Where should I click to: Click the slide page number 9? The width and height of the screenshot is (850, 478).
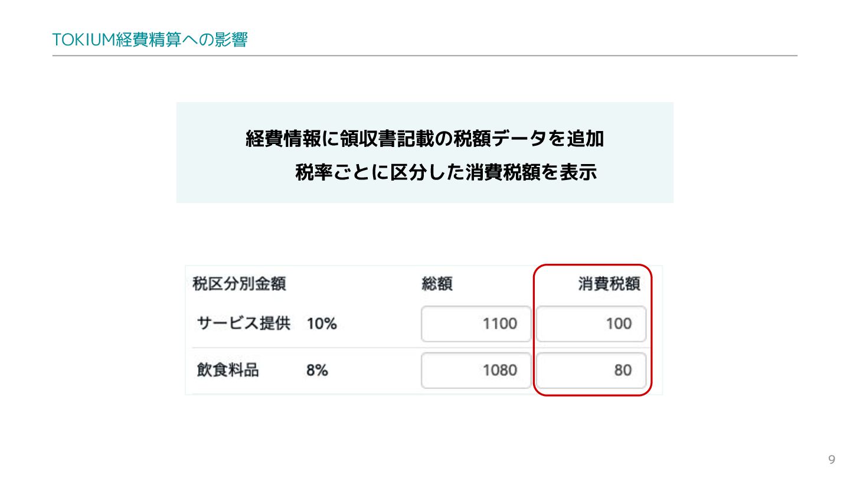click(832, 460)
